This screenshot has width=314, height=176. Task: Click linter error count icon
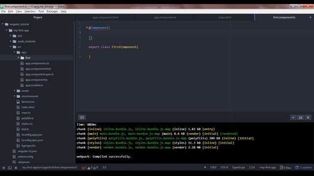coord(83,168)
